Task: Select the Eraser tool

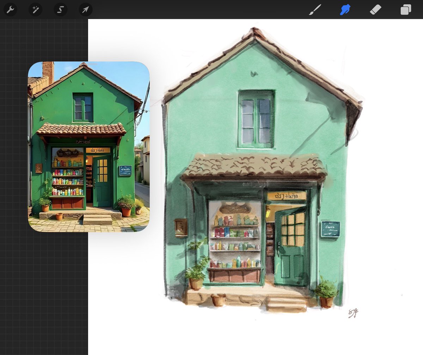Action: [375, 10]
